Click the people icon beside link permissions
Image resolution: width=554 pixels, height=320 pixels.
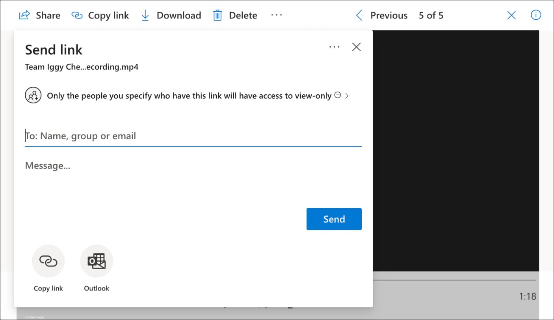33,96
